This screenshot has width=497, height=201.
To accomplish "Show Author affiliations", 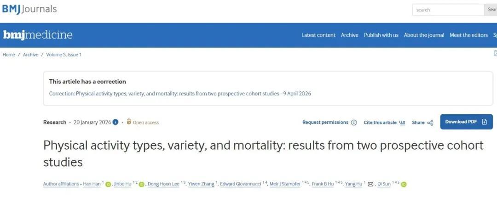I will tap(61, 184).
